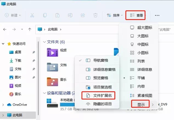The width and height of the screenshot is (174, 120).
Task: Click the Paste clipboard icon
Action: pos(57,15)
